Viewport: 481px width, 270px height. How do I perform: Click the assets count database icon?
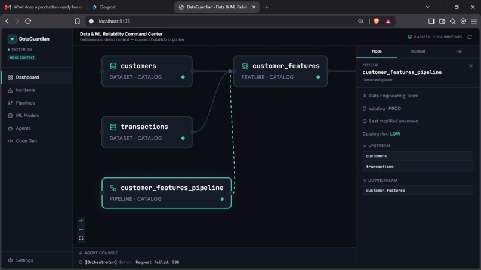(410, 37)
